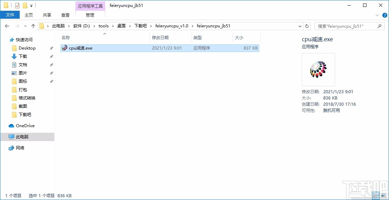389x200 pixels.
Task: Open the 文件 menu
Action: pyautogui.click(x=10, y=15)
